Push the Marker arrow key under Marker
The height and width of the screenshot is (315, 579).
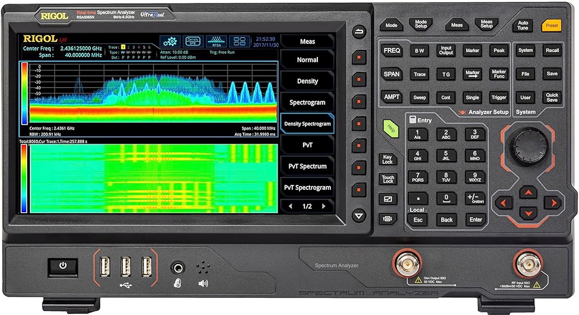pyautogui.click(x=472, y=74)
